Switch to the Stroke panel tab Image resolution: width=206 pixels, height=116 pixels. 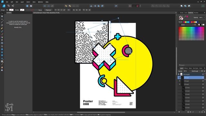(182, 13)
